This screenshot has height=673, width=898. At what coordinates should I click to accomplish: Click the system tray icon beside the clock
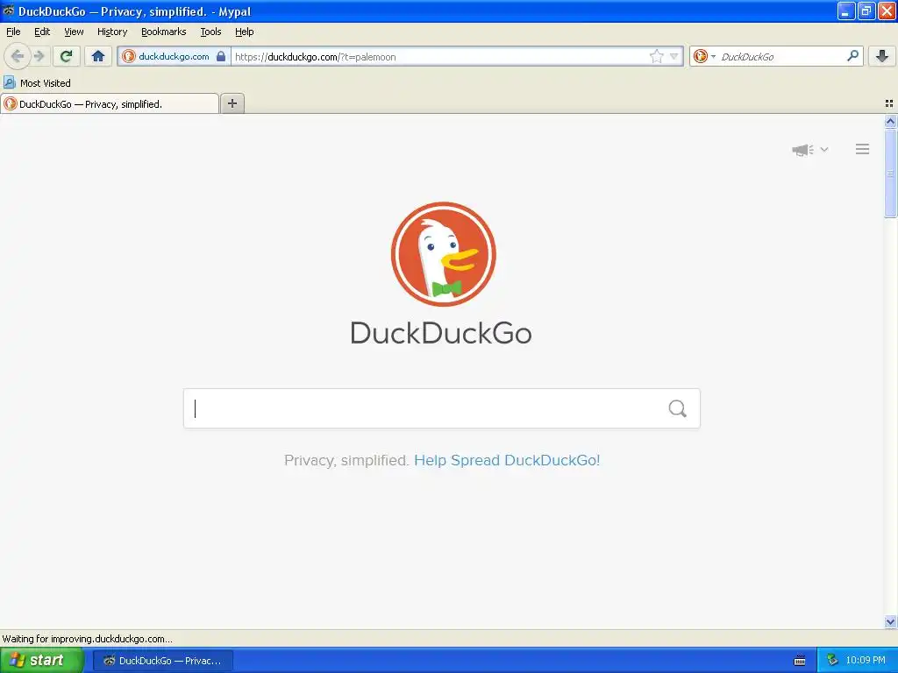tap(832, 660)
